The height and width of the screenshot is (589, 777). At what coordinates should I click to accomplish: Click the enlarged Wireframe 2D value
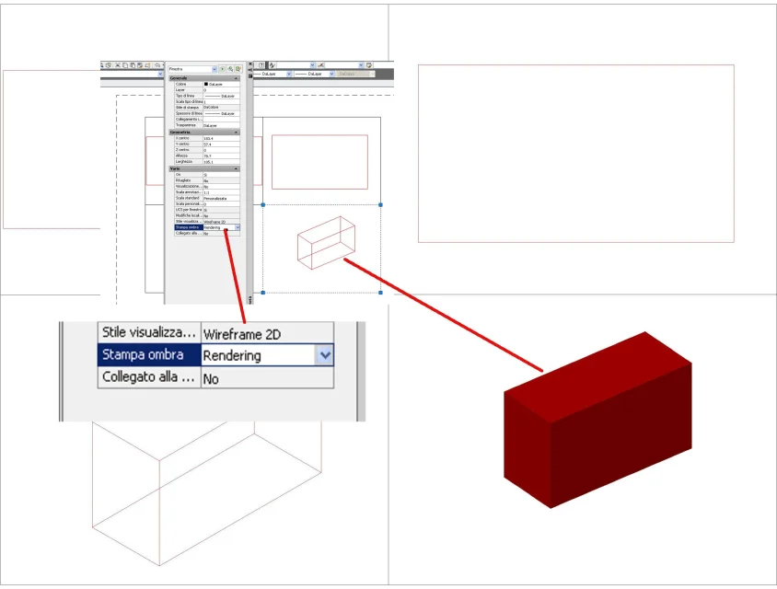pos(242,334)
